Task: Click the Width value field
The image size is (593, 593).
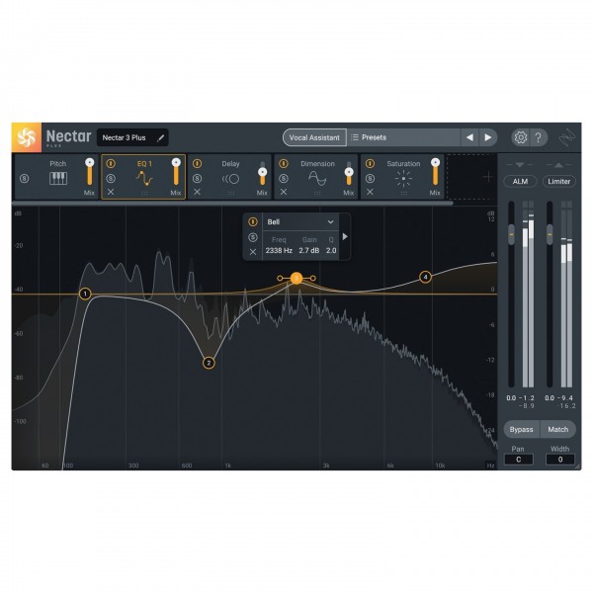Action: (560, 460)
